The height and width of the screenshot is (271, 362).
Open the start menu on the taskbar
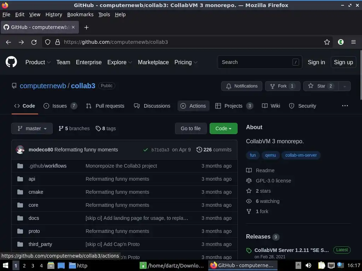tap(5, 265)
